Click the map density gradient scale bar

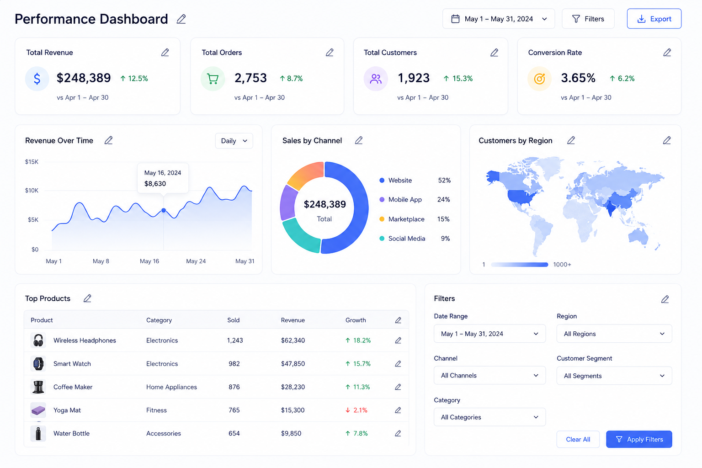point(520,265)
